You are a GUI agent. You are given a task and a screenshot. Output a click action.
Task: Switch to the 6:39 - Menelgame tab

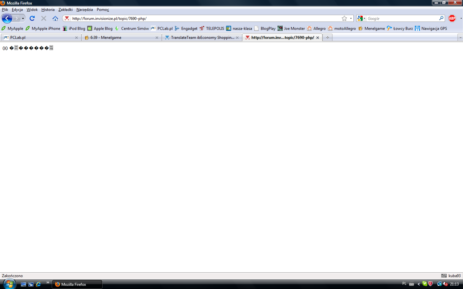pyautogui.click(x=119, y=38)
